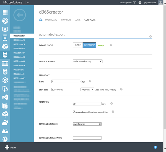Screen dimensions: 166x152
Task: Switch to the CONFIGURE tab
Action: click(x=90, y=20)
